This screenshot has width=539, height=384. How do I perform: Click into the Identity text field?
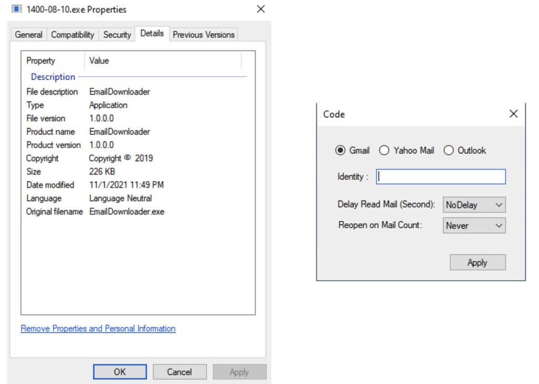441,177
